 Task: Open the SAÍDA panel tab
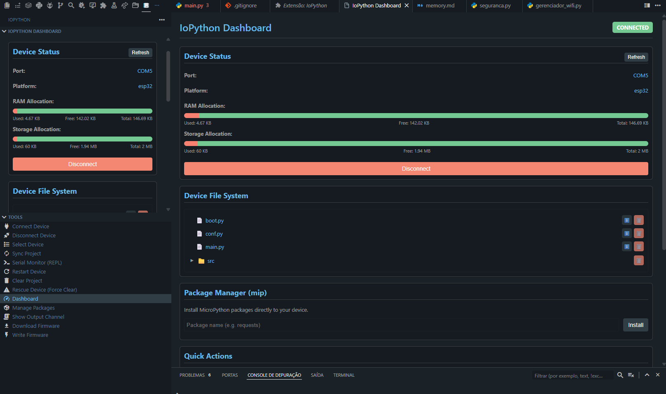click(317, 375)
